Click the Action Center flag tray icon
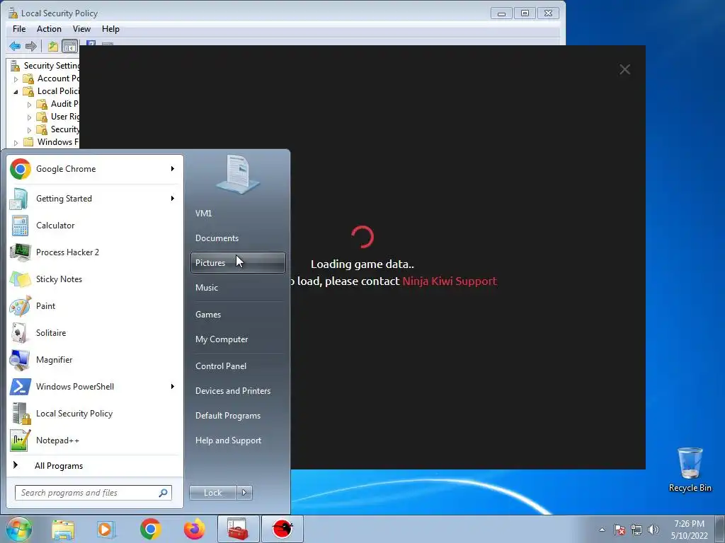725x543 pixels. coord(620,530)
